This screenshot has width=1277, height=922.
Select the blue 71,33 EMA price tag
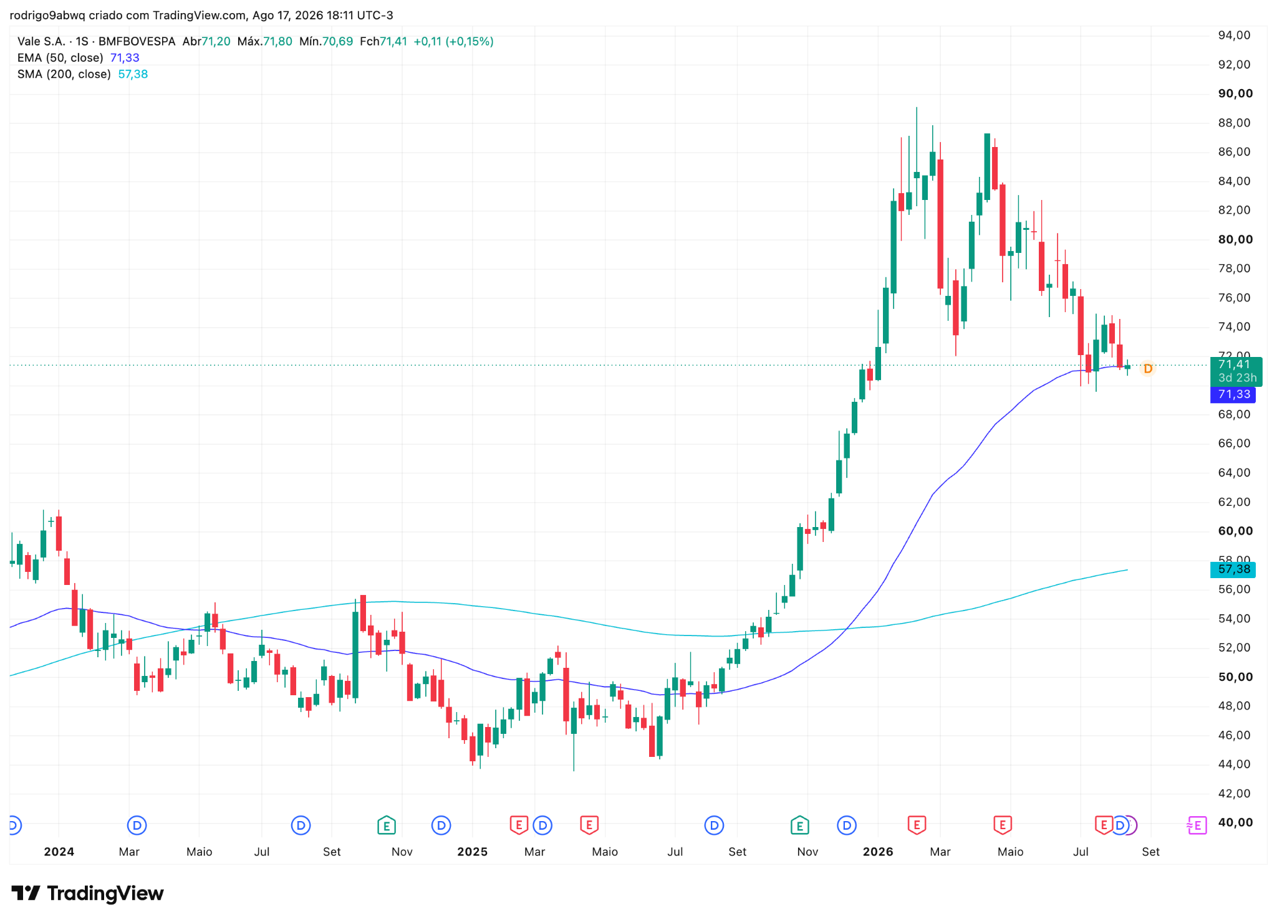(x=1233, y=394)
